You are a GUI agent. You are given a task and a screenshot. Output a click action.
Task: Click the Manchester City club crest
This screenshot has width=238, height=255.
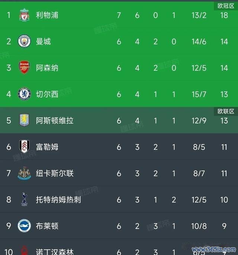24,41
